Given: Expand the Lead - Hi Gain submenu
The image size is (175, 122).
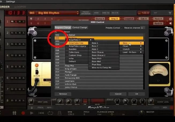Looking at the screenshot, I should 132,52.
